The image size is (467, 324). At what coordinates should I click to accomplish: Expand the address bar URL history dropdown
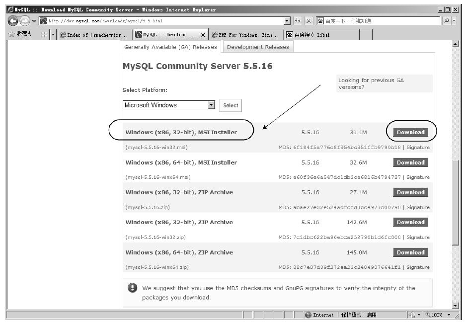287,21
